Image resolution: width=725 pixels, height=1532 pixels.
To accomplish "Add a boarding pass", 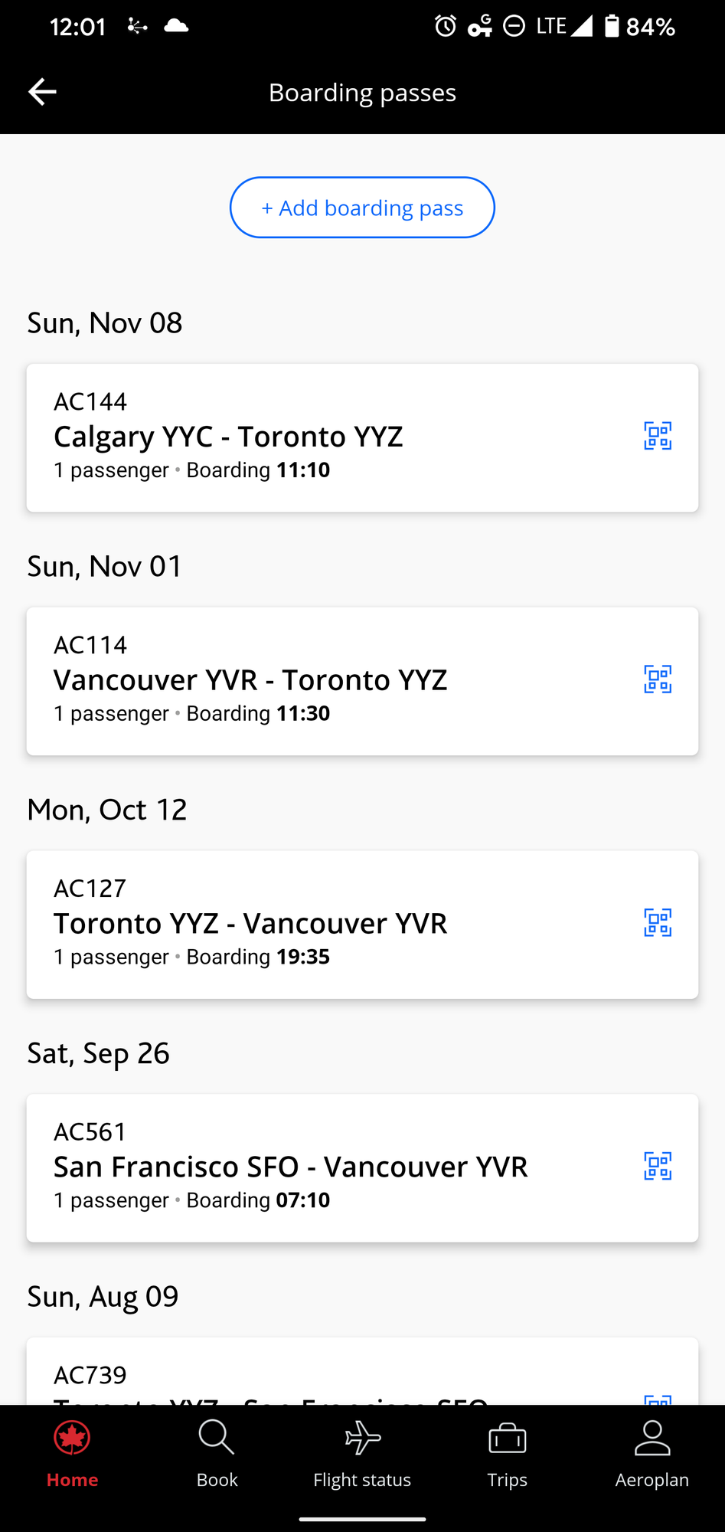I will click(362, 208).
